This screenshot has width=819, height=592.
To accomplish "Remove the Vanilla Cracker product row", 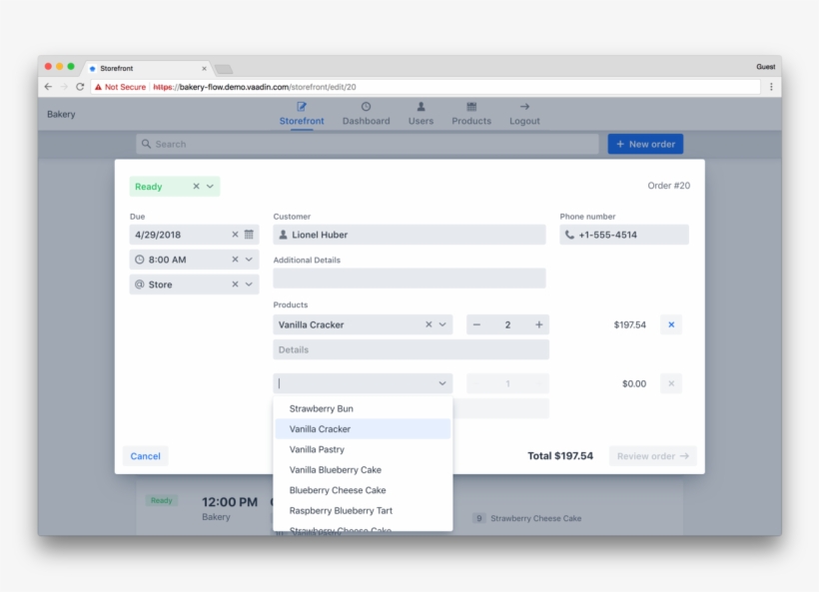I will (x=671, y=324).
